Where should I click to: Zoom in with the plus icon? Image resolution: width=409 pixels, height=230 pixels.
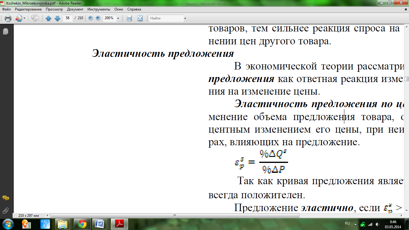pos(98,18)
